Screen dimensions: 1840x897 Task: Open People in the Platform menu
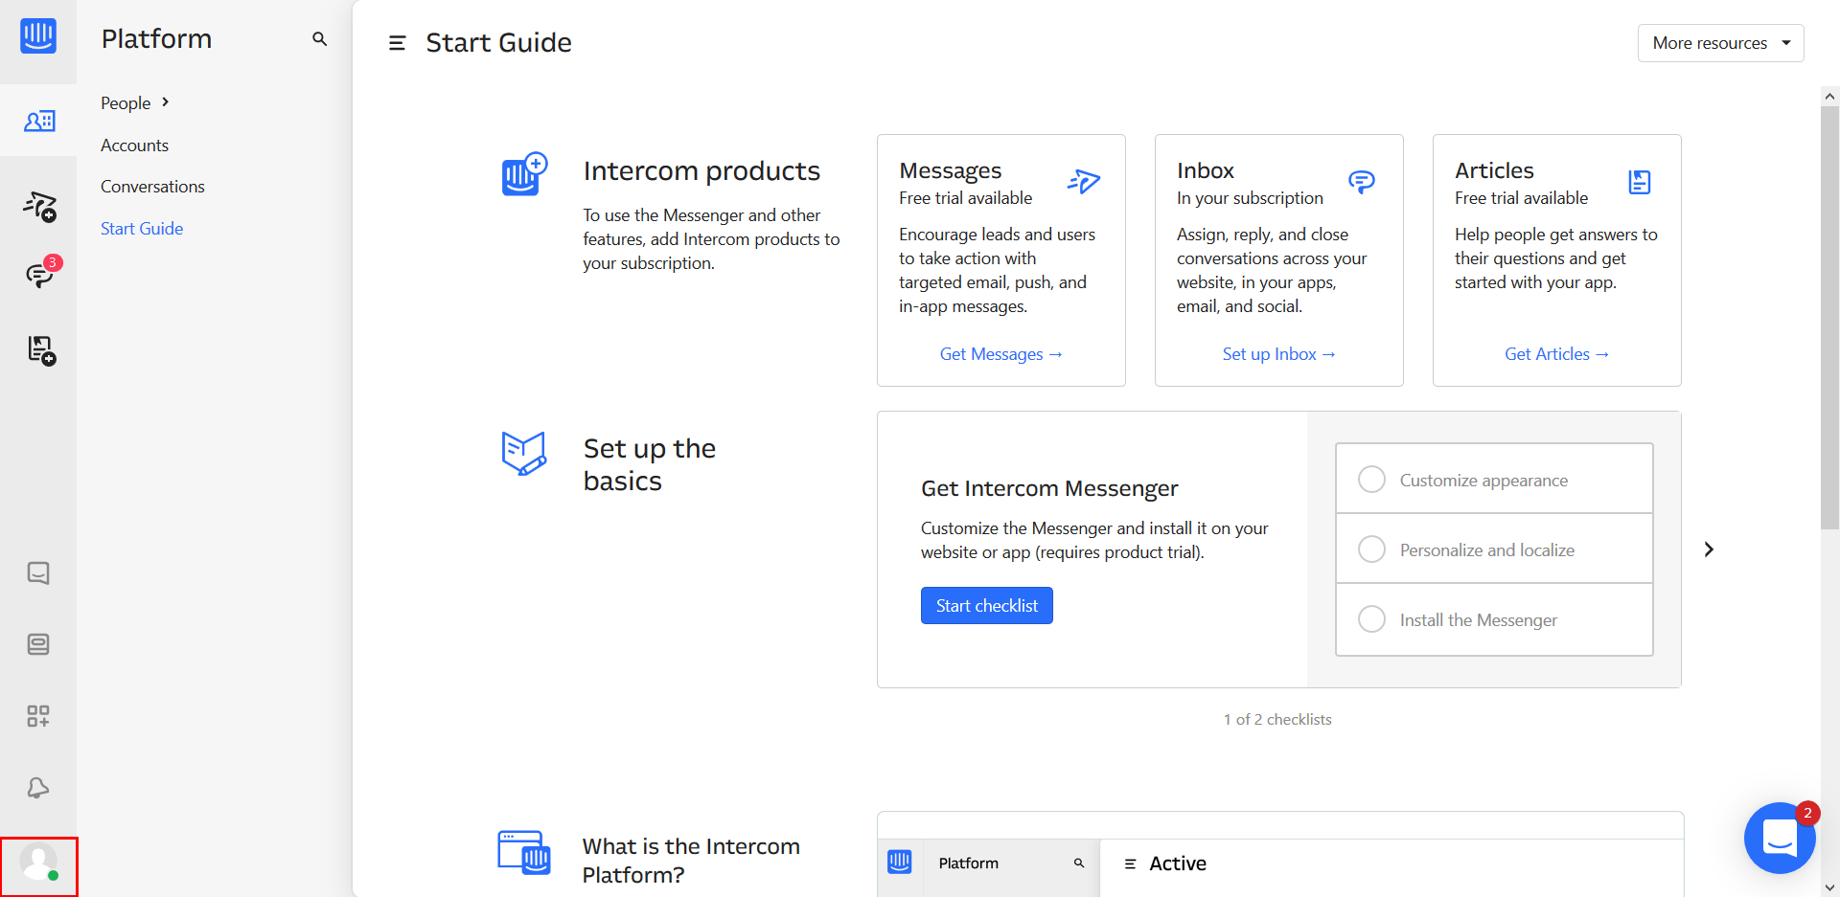click(x=126, y=103)
